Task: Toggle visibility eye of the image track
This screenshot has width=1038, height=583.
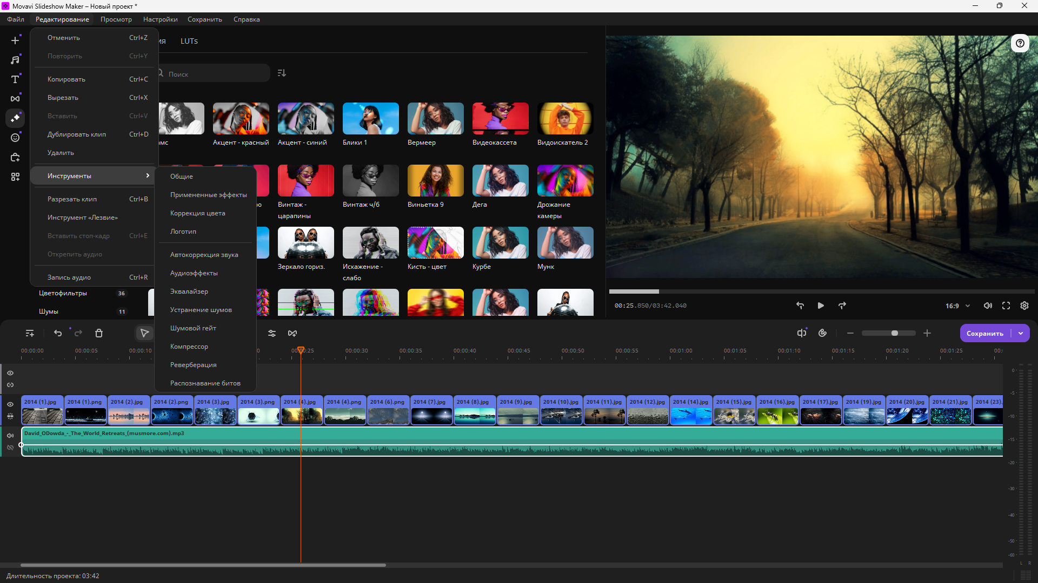Action: point(10,404)
